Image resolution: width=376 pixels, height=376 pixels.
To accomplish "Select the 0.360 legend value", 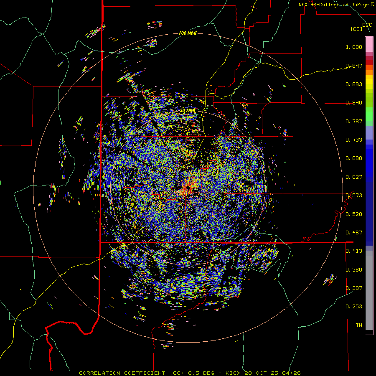I will click(354, 270).
